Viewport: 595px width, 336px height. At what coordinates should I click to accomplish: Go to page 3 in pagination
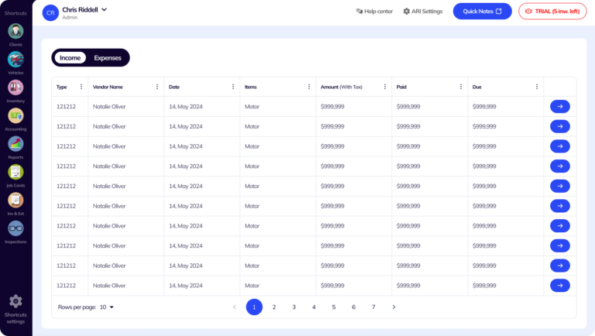(x=294, y=307)
